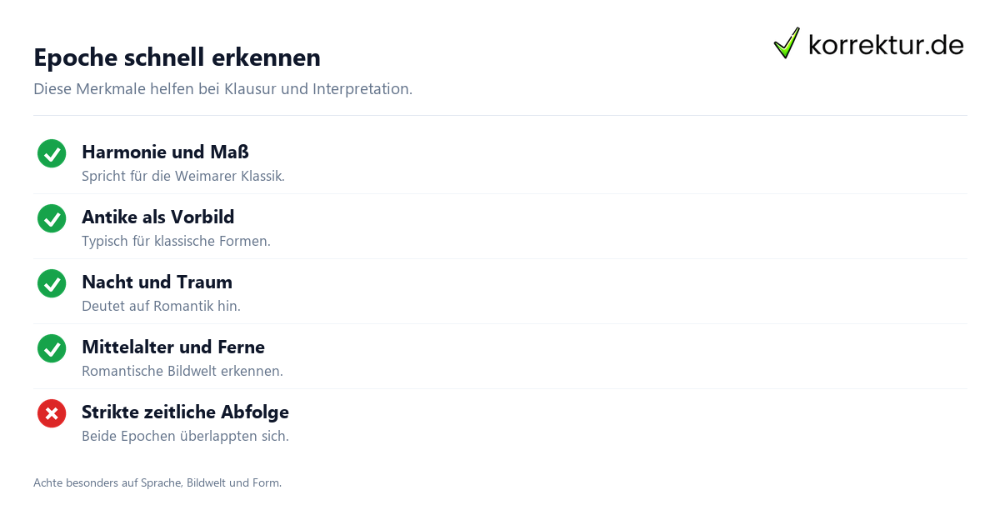Click the title Epoche schnell erkennen

tap(177, 57)
